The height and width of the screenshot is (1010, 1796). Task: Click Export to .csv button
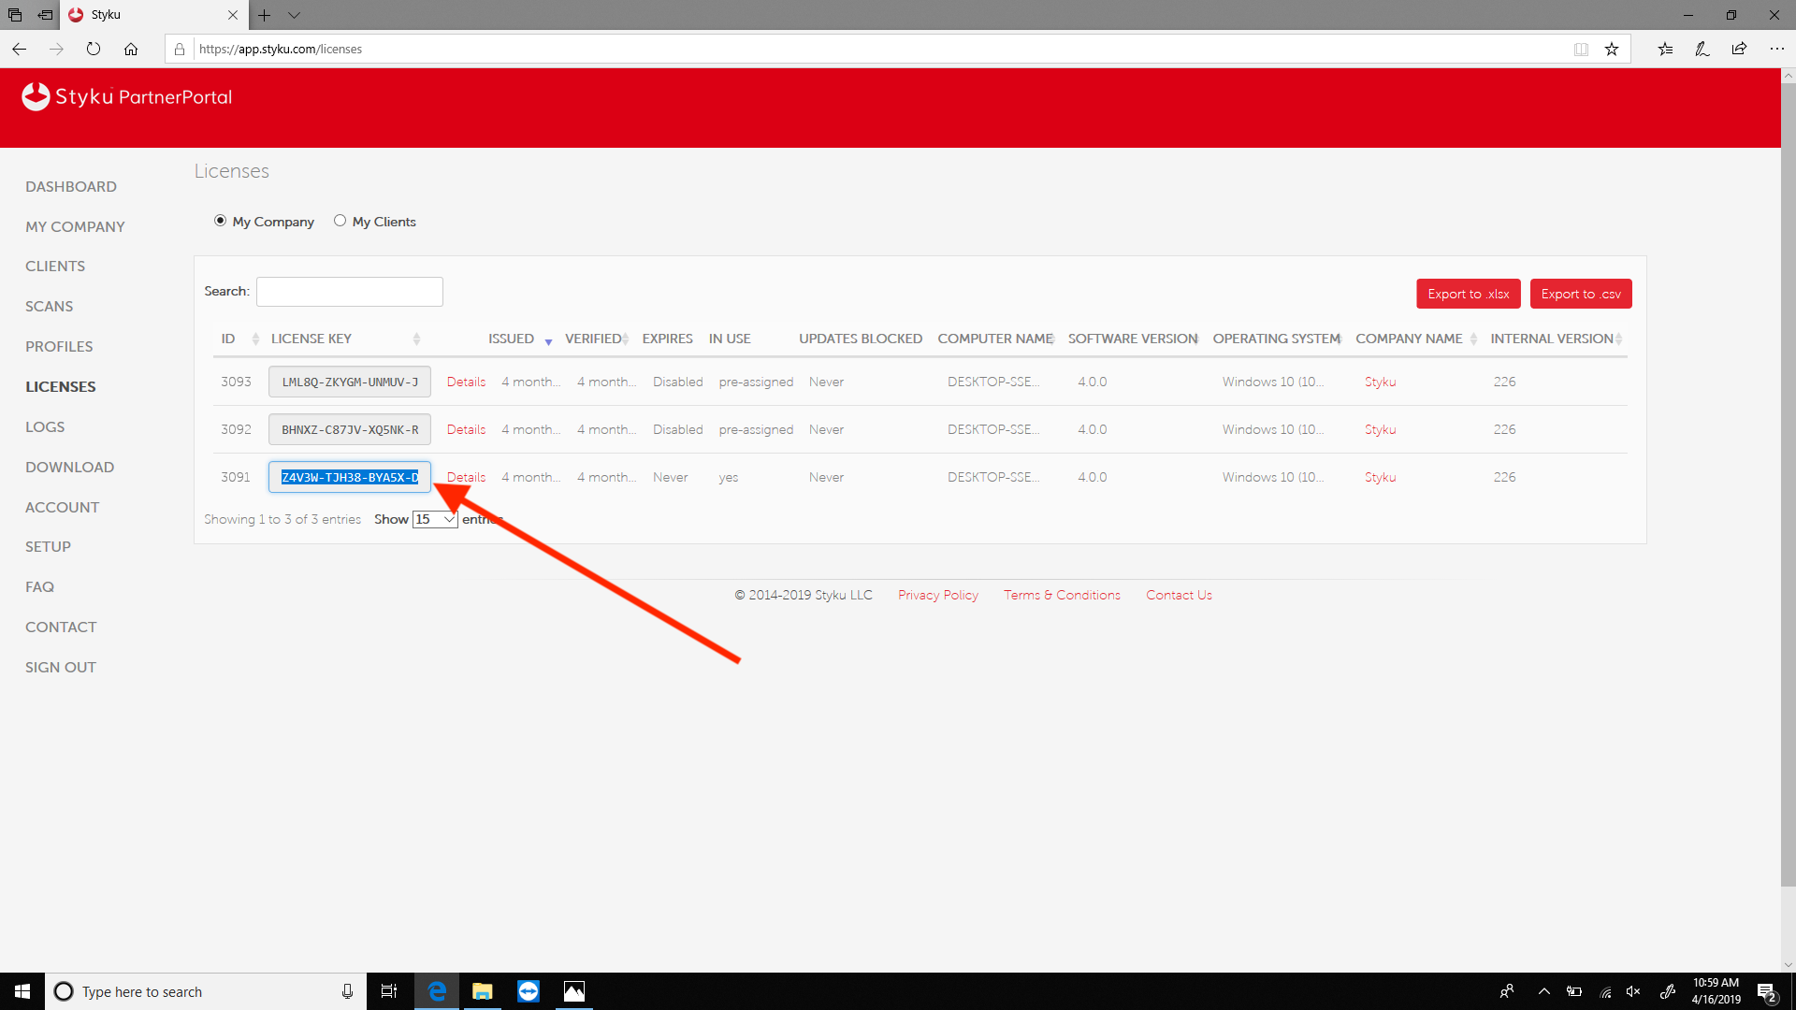point(1581,294)
